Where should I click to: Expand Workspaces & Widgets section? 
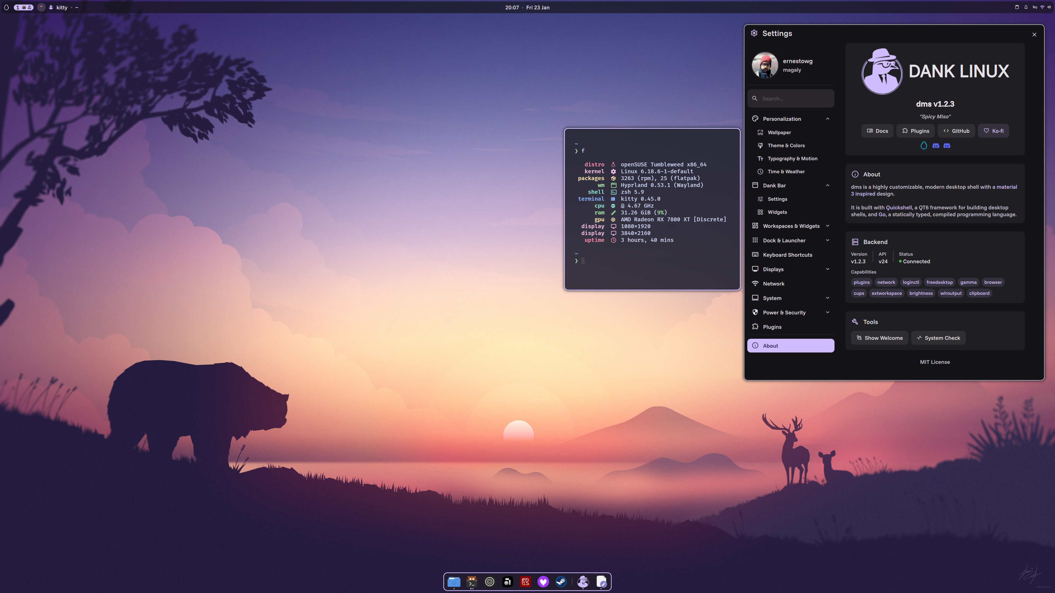click(x=827, y=226)
